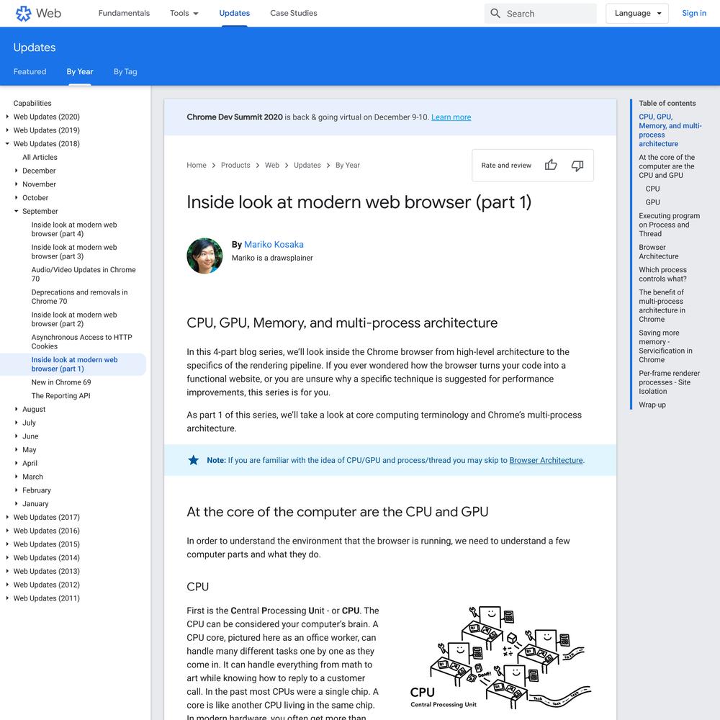Follow the Learn more link

(x=451, y=117)
